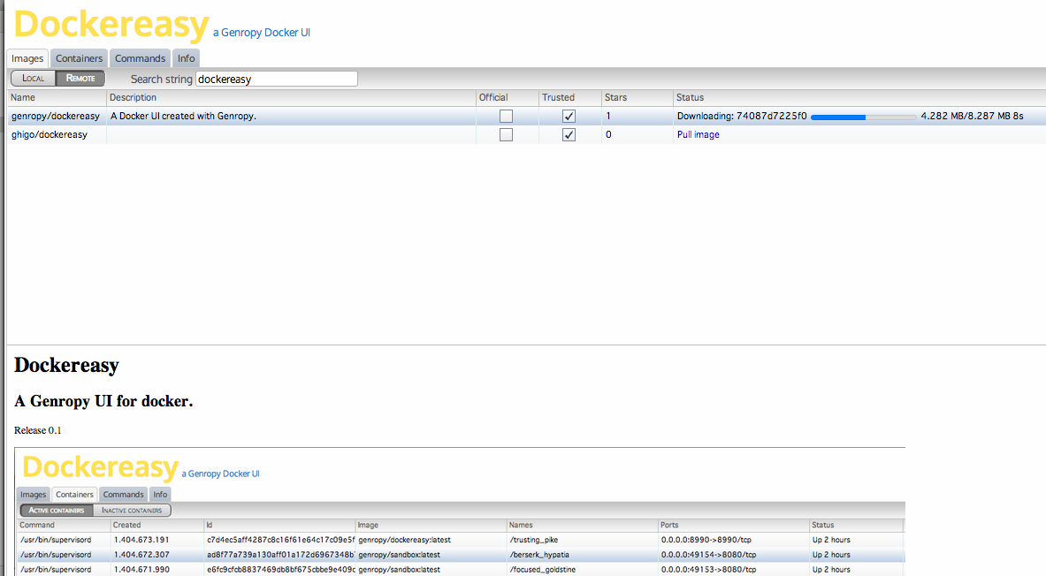
Task: Click Active containers toggle in embedded screenshot
Action: click(57, 511)
